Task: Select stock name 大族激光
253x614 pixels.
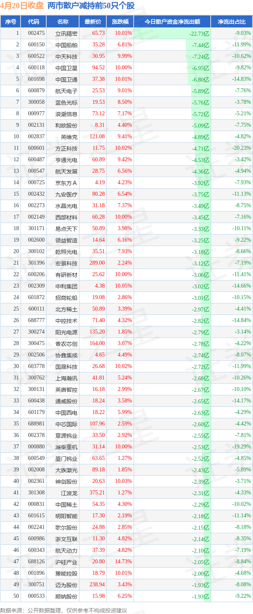Action: tap(66, 470)
